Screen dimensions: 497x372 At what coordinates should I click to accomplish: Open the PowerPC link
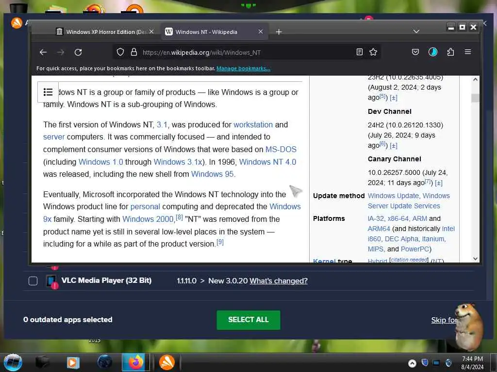415,249
